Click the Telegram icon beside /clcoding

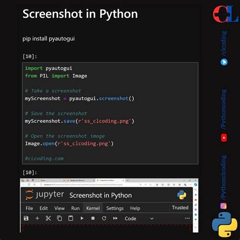(x=224, y=62)
